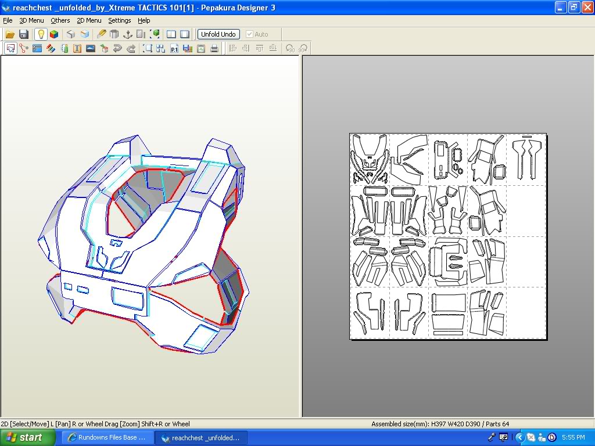
Task: Click the 2D fit-to-view frame icon
Action: pyautogui.click(x=147, y=49)
